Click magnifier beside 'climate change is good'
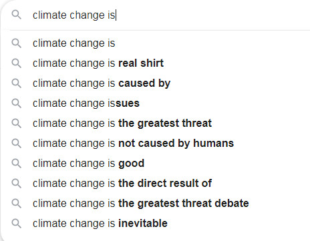 (x=16, y=164)
